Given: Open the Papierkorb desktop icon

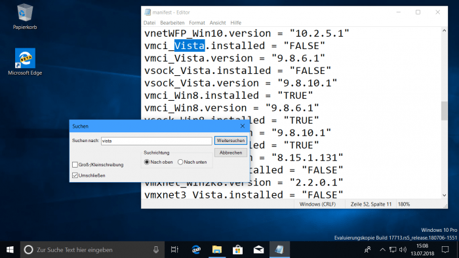Looking at the screenshot, I should coord(25,16).
